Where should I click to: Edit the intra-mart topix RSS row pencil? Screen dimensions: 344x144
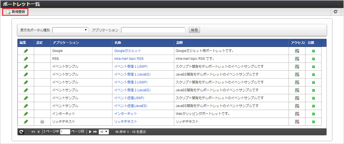(26, 58)
